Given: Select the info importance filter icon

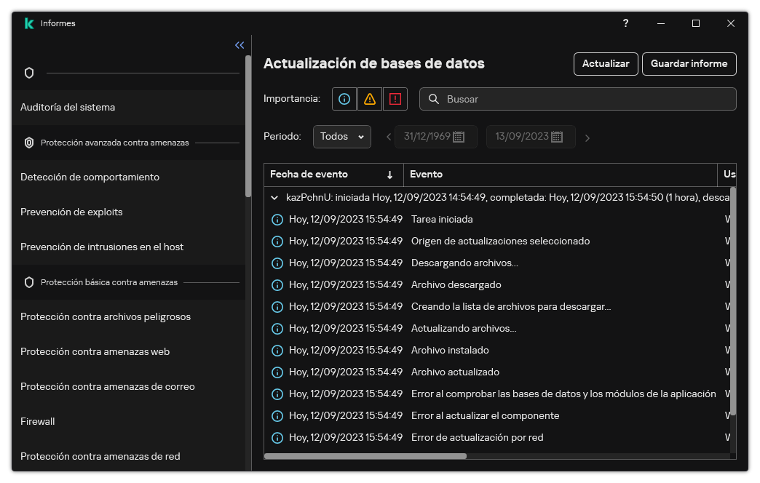Looking at the screenshot, I should [x=344, y=99].
